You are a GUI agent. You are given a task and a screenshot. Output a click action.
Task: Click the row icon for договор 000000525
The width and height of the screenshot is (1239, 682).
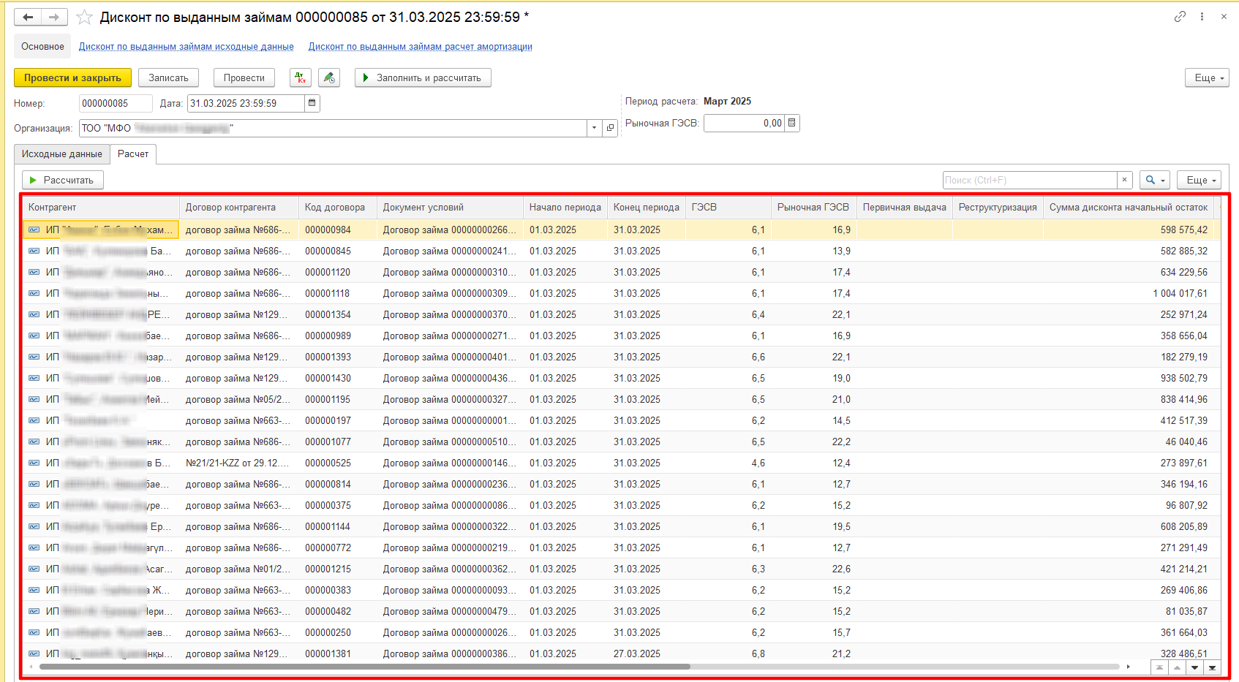coord(34,463)
